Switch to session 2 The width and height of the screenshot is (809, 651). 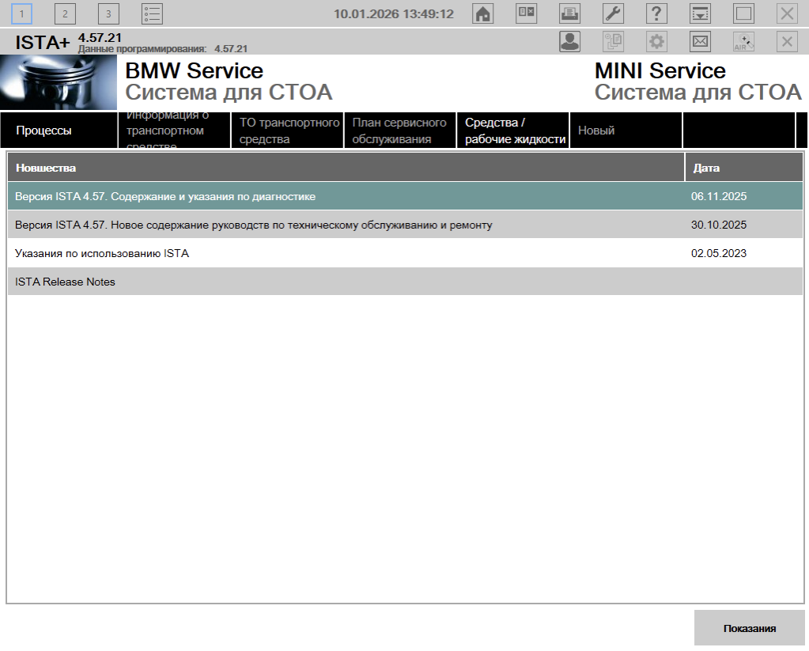[65, 13]
